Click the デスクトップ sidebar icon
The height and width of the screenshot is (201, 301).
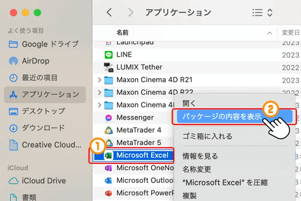[x=13, y=111]
